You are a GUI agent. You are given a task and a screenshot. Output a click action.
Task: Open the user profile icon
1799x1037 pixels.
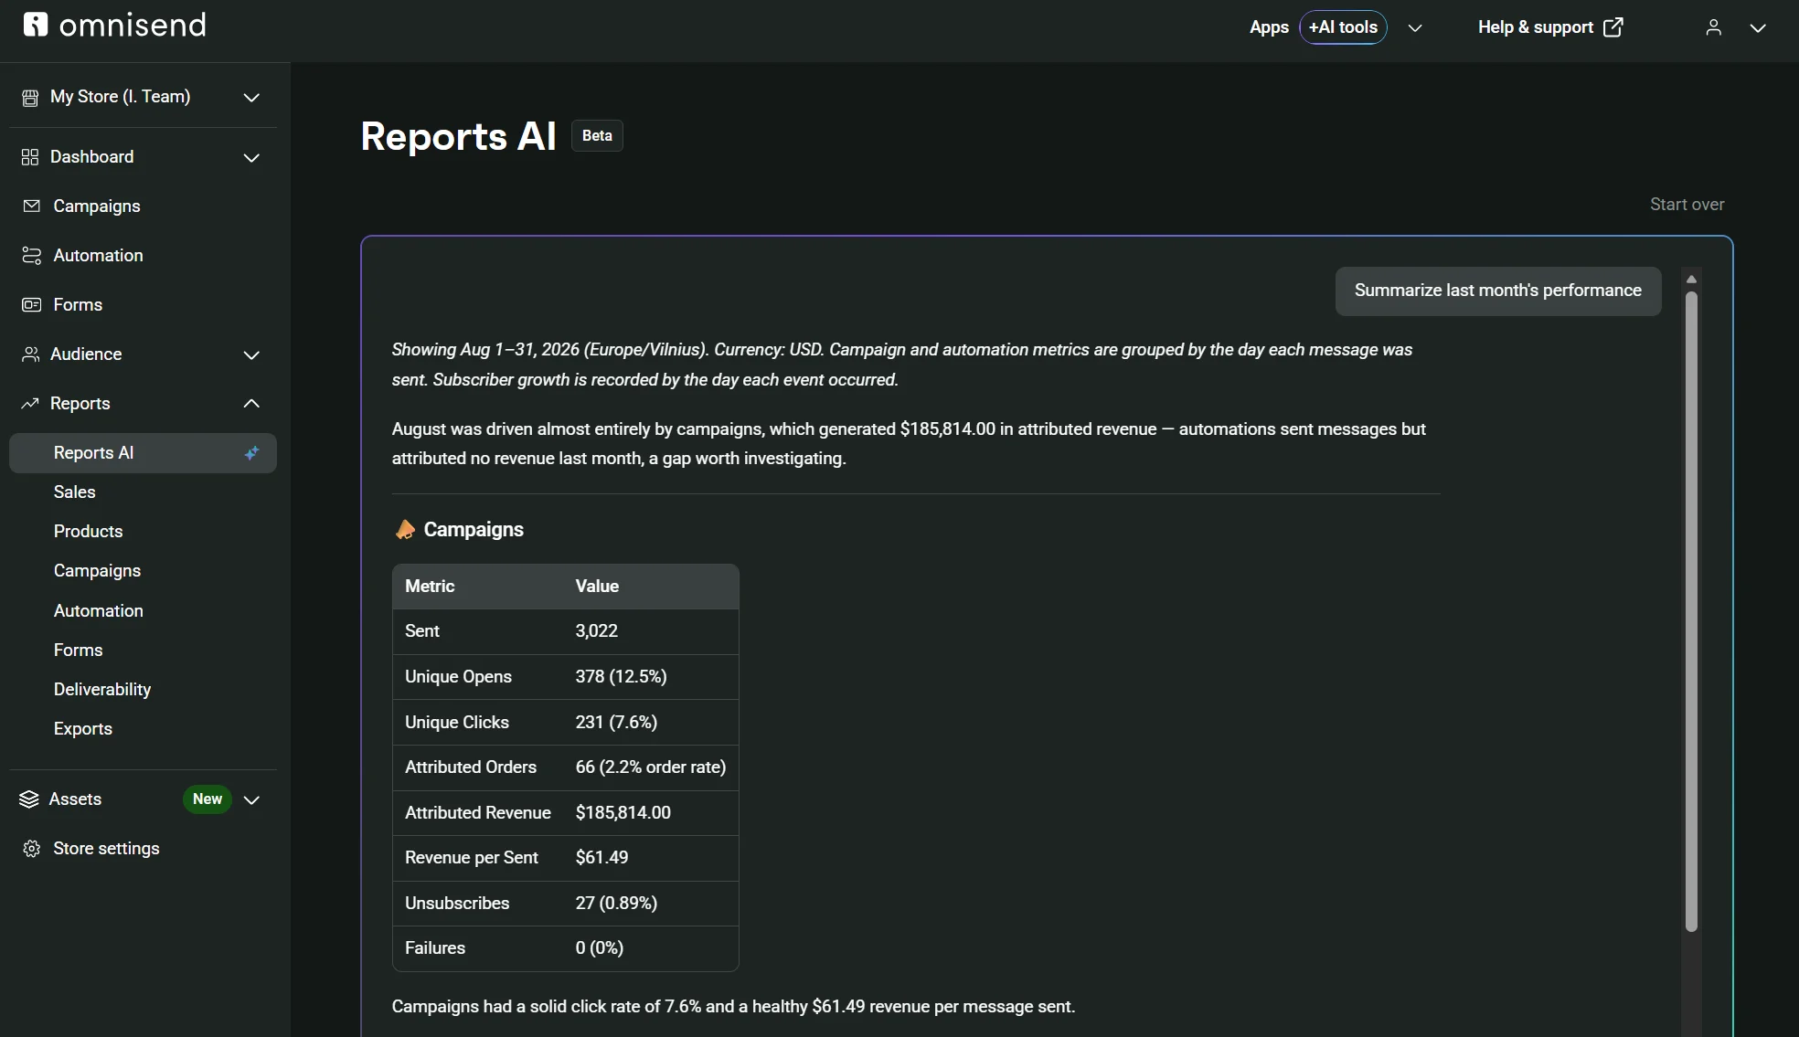pyautogui.click(x=1714, y=27)
